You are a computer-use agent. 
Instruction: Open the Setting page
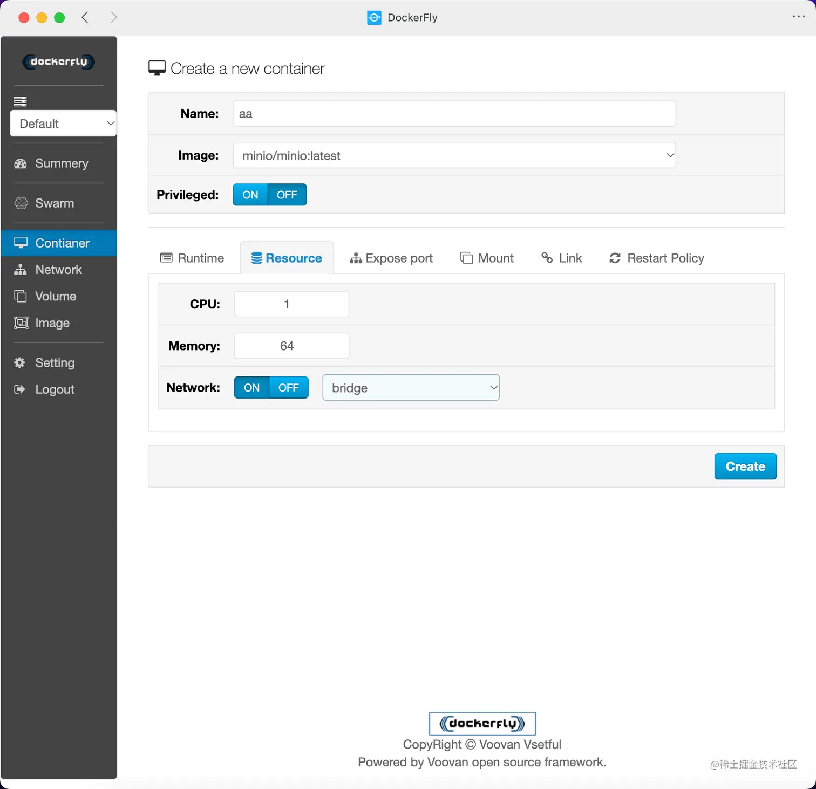coord(55,363)
